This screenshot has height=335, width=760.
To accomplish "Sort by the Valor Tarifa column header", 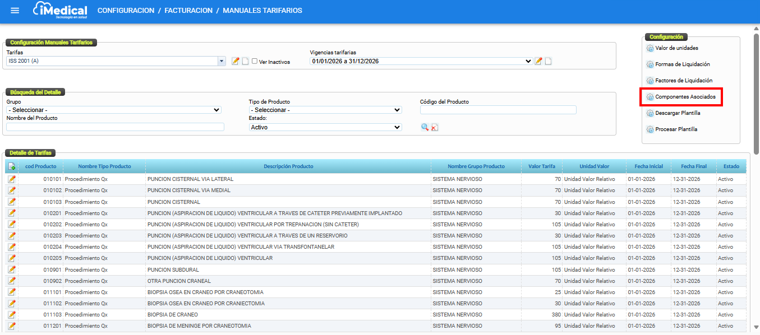I will click(x=541, y=166).
